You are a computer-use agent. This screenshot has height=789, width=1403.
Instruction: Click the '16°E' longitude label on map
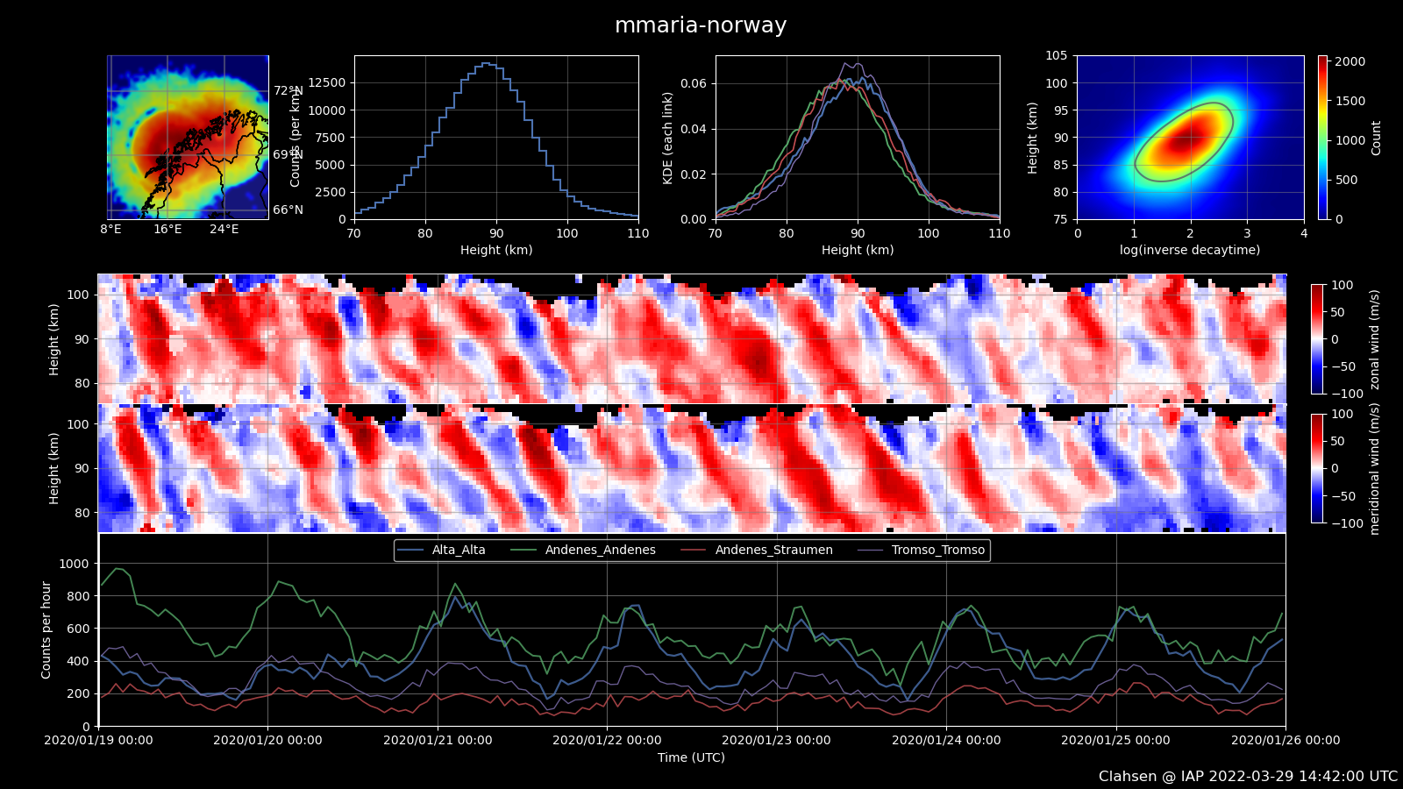click(167, 229)
